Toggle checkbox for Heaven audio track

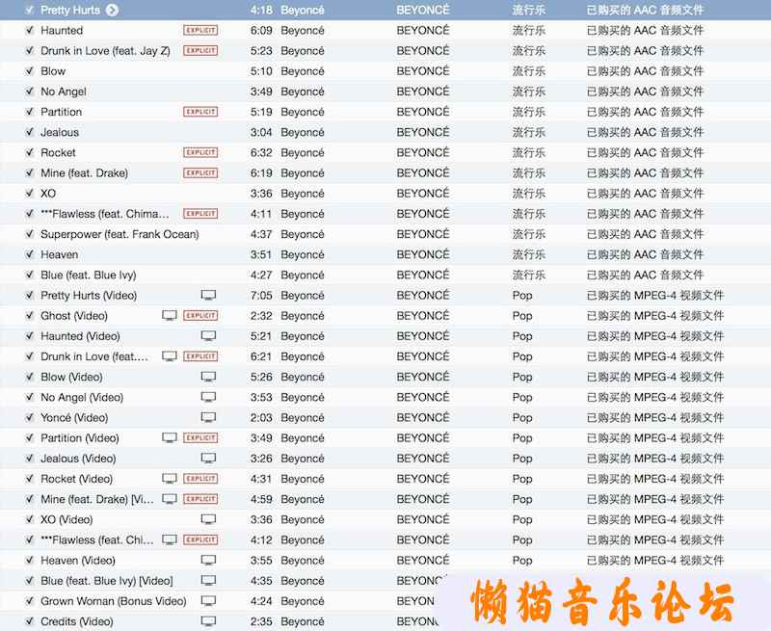[x=30, y=254]
